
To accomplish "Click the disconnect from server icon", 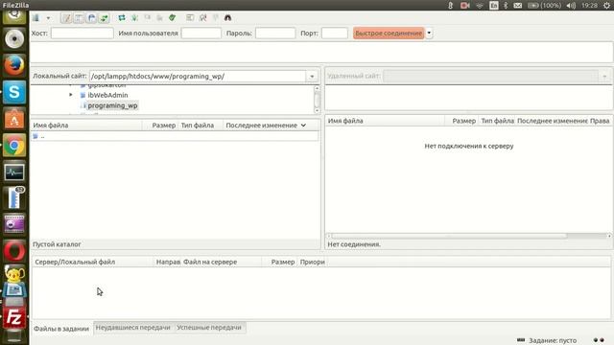I will [x=160, y=18].
